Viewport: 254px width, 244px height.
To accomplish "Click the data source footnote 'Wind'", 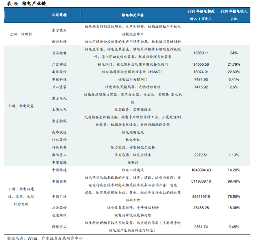I will pos(32,238).
